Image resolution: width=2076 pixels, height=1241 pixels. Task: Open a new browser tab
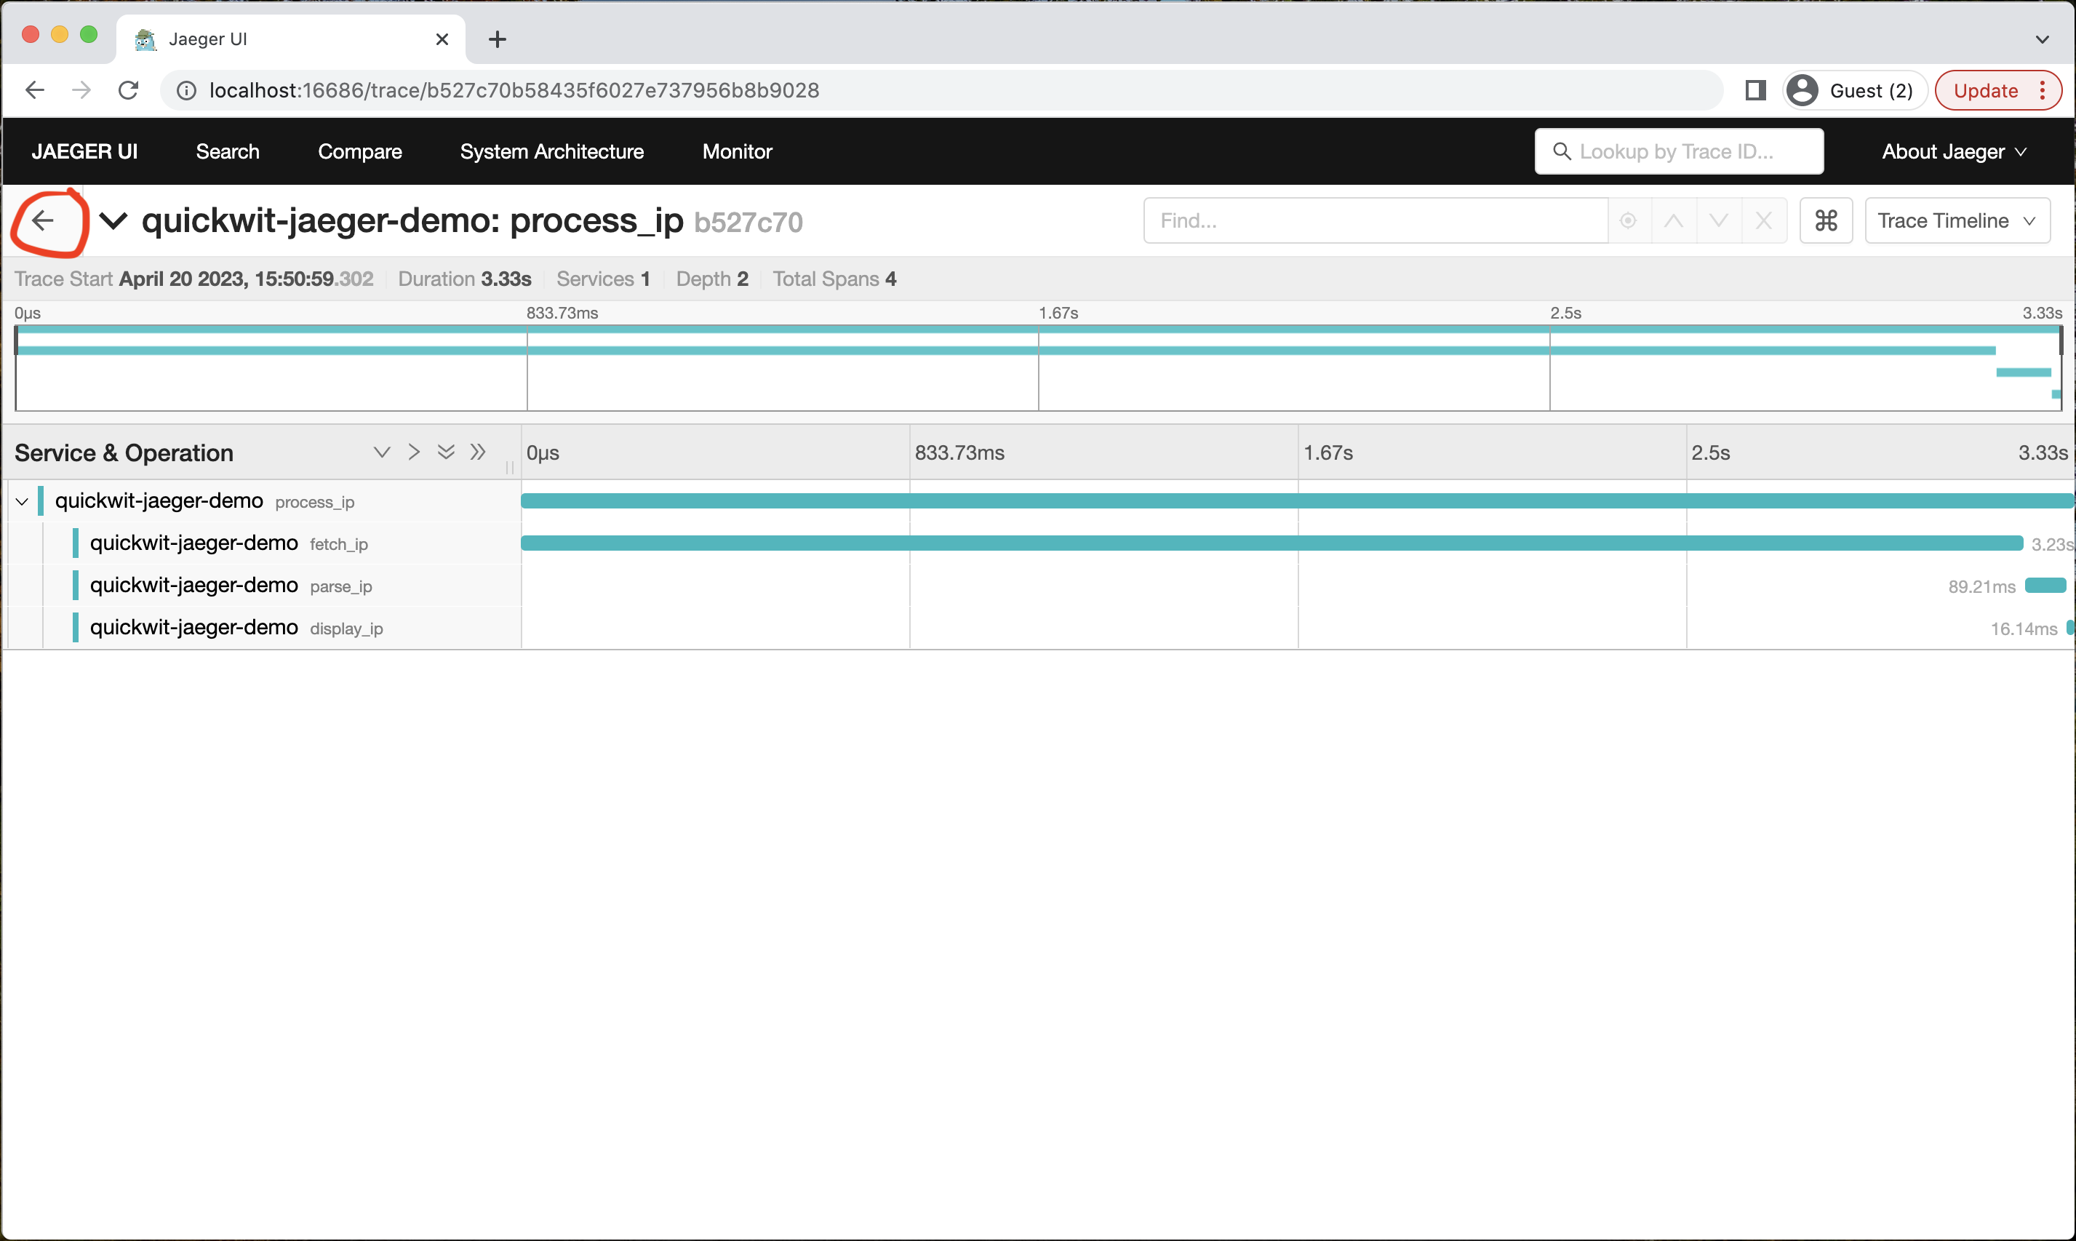[x=498, y=39]
